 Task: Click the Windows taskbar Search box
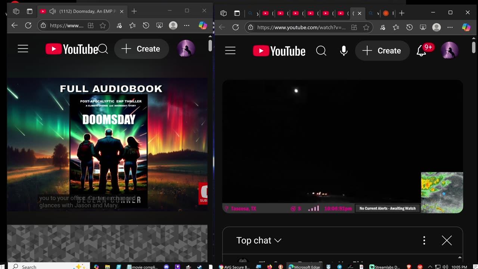coord(49,266)
